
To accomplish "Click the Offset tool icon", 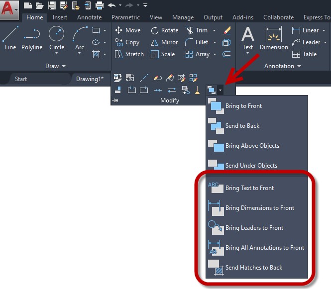I will tap(226, 54).
